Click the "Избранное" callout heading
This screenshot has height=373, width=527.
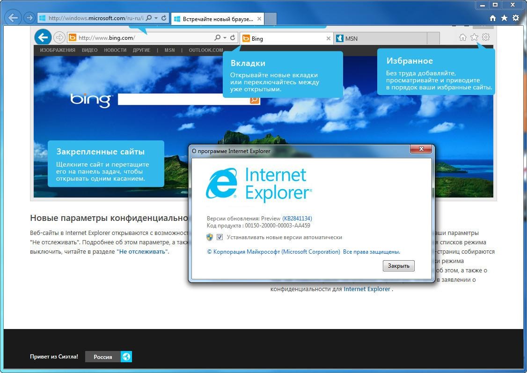410,61
